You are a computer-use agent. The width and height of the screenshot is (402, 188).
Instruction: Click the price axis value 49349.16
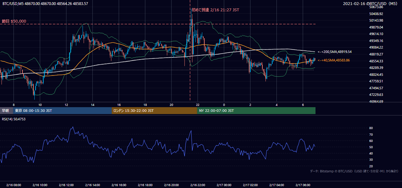click(376, 41)
